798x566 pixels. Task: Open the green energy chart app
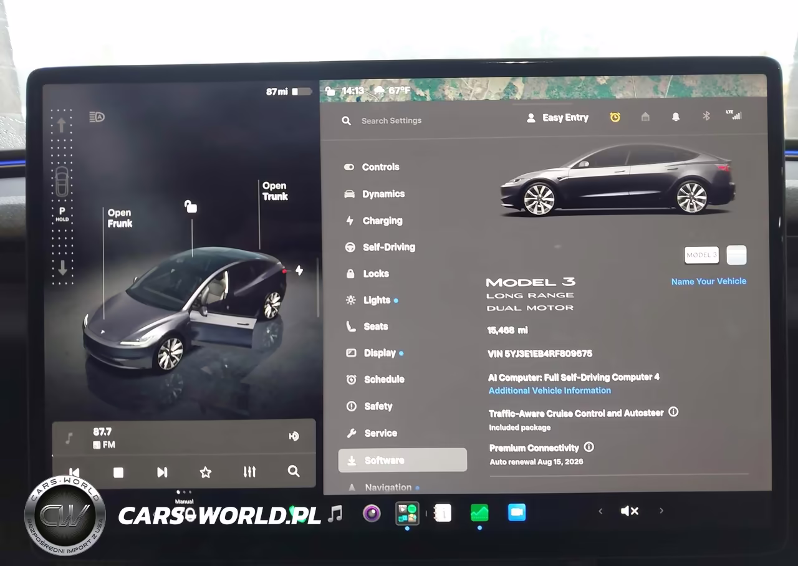click(479, 513)
